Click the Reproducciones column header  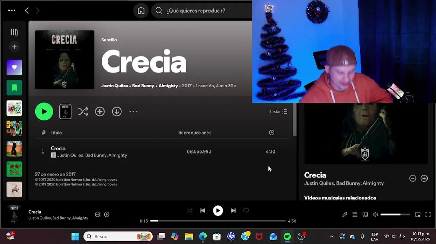[x=195, y=133]
